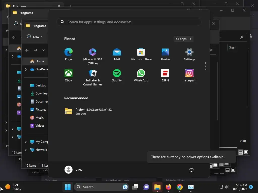Open recommended firefox-16.0a2.en-US.win32 item
Image resolution: width=258 pixels, height=193 pixels.
(x=88, y=111)
